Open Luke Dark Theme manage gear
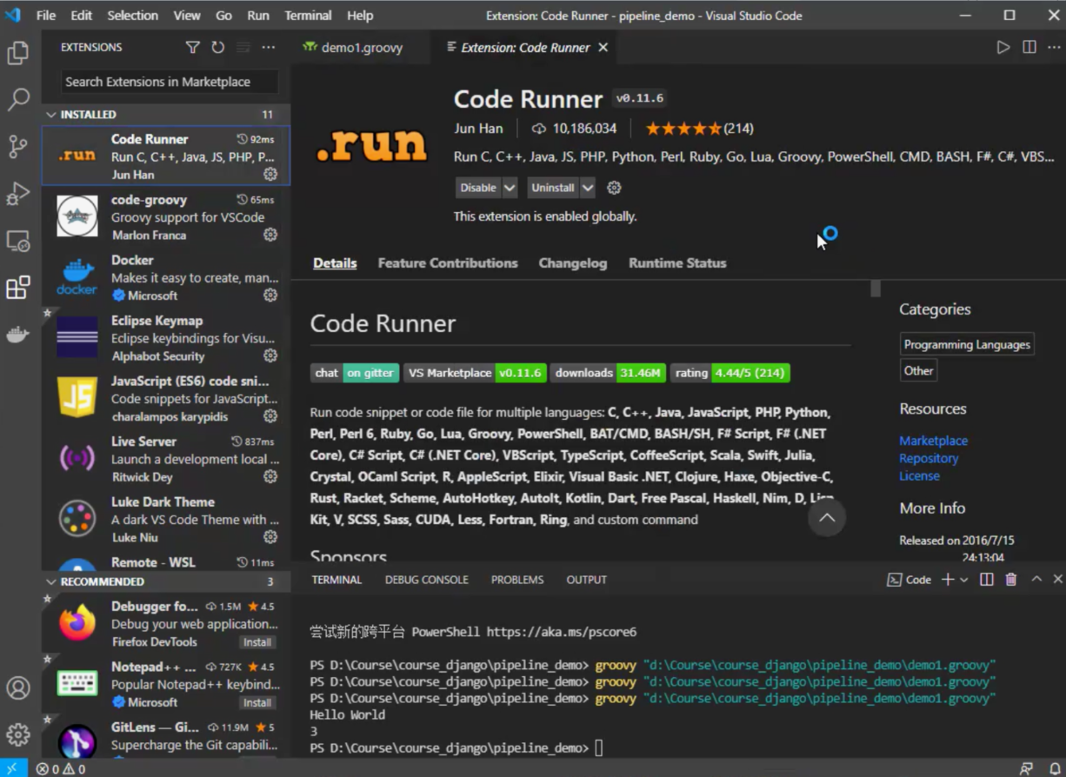Viewport: 1066px width, 777px height. (x=270, y=537)
